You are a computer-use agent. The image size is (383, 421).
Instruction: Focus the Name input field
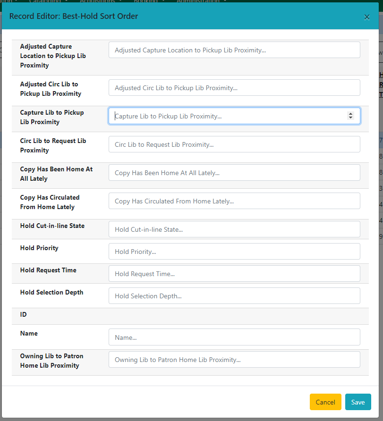(234, 337)
